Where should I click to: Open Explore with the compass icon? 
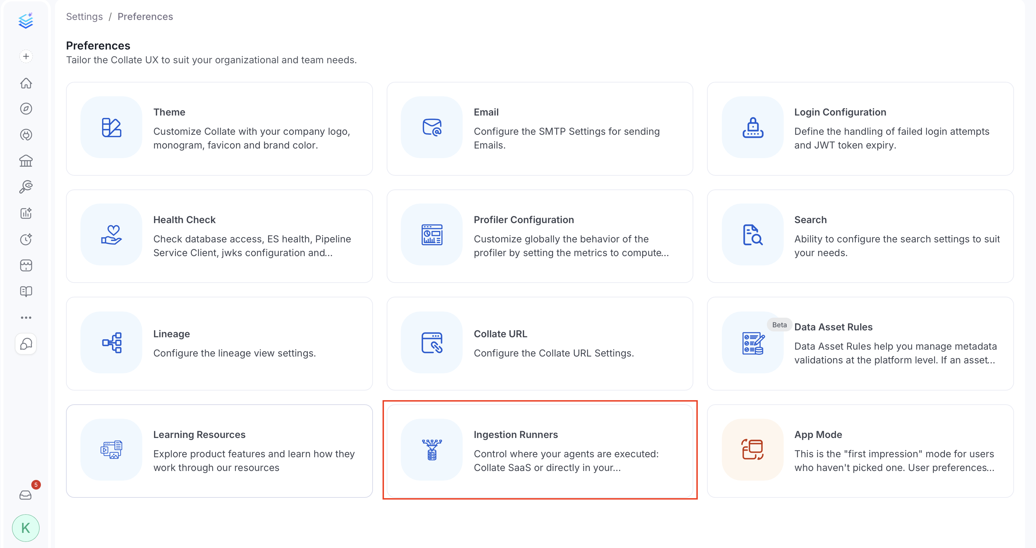[x=26, y=109]
